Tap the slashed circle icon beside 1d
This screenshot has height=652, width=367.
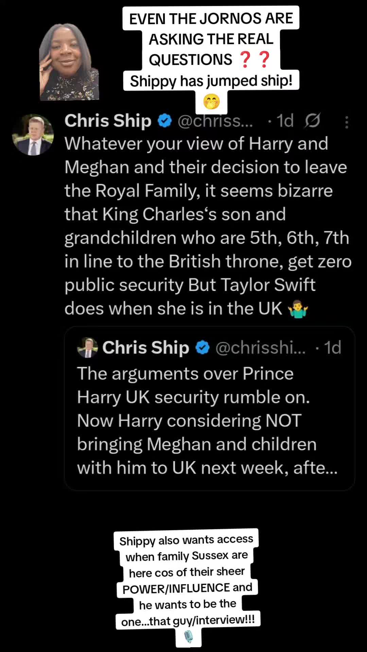(x=312, y=121)
